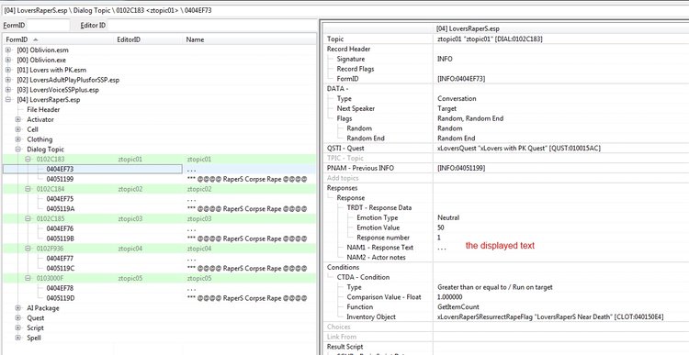Viewport: 689px width, 355px height.
Task: Expand the Spell group
Action: (18, 338)
